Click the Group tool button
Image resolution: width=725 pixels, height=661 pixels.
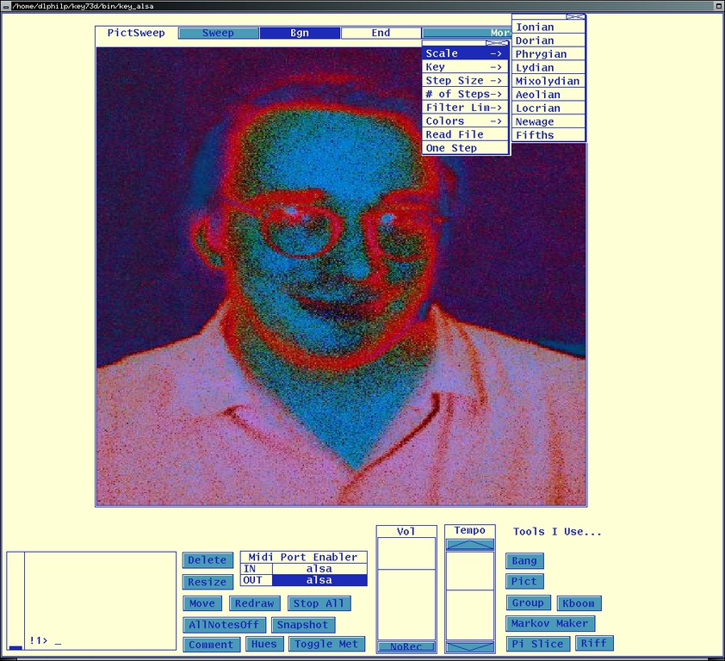[x=527, y=603]
